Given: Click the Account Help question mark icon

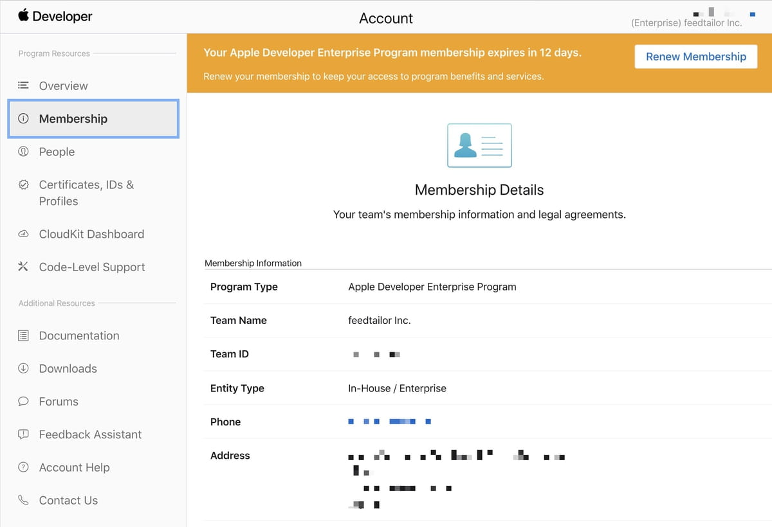Looking at the screenshot, I should point(23,467).
